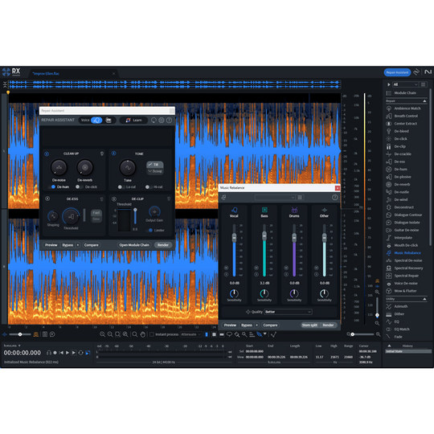Toggle the De-clip Limiter switch
The height and width of the screenshot is (434, 434).
click(149, 231)
